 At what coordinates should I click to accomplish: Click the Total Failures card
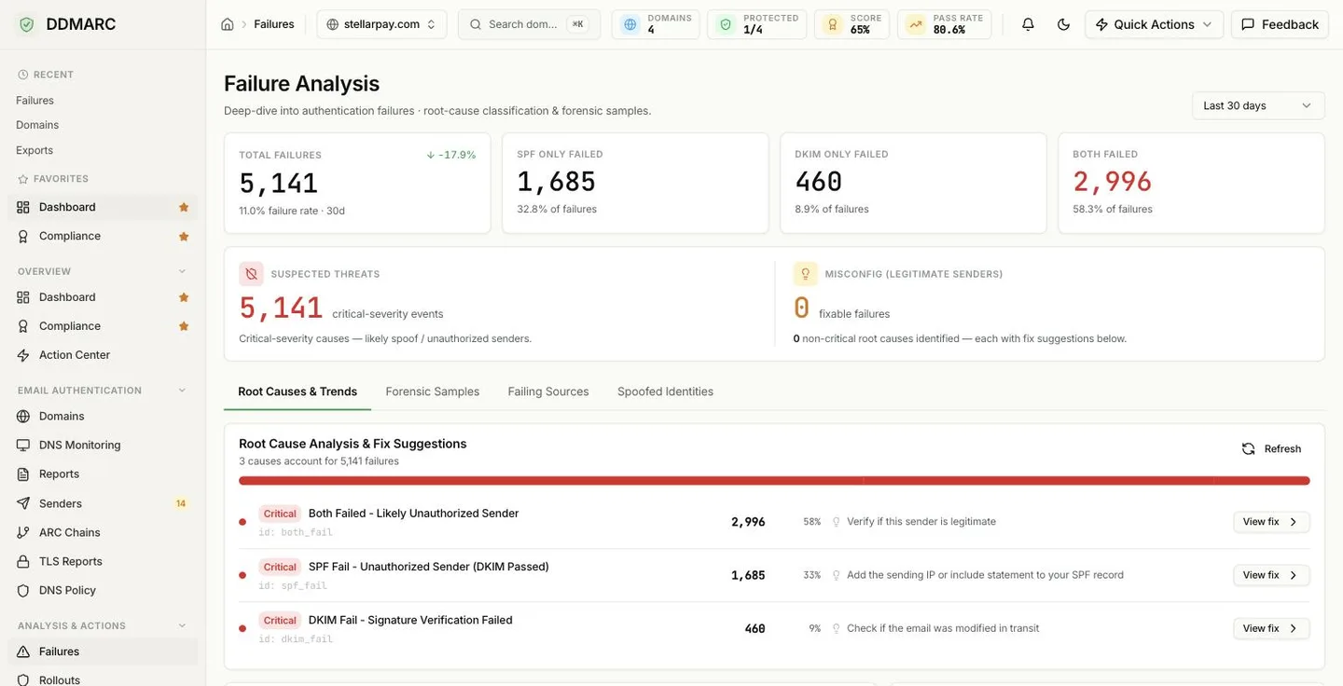pos(357,183)
